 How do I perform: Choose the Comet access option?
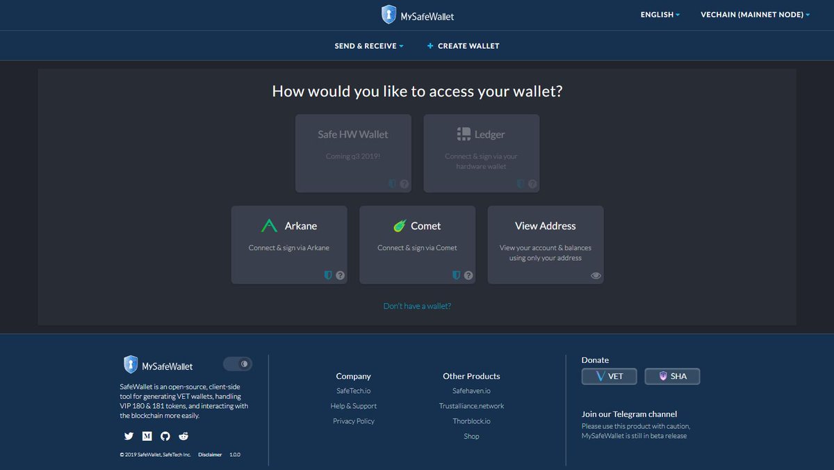418,245
